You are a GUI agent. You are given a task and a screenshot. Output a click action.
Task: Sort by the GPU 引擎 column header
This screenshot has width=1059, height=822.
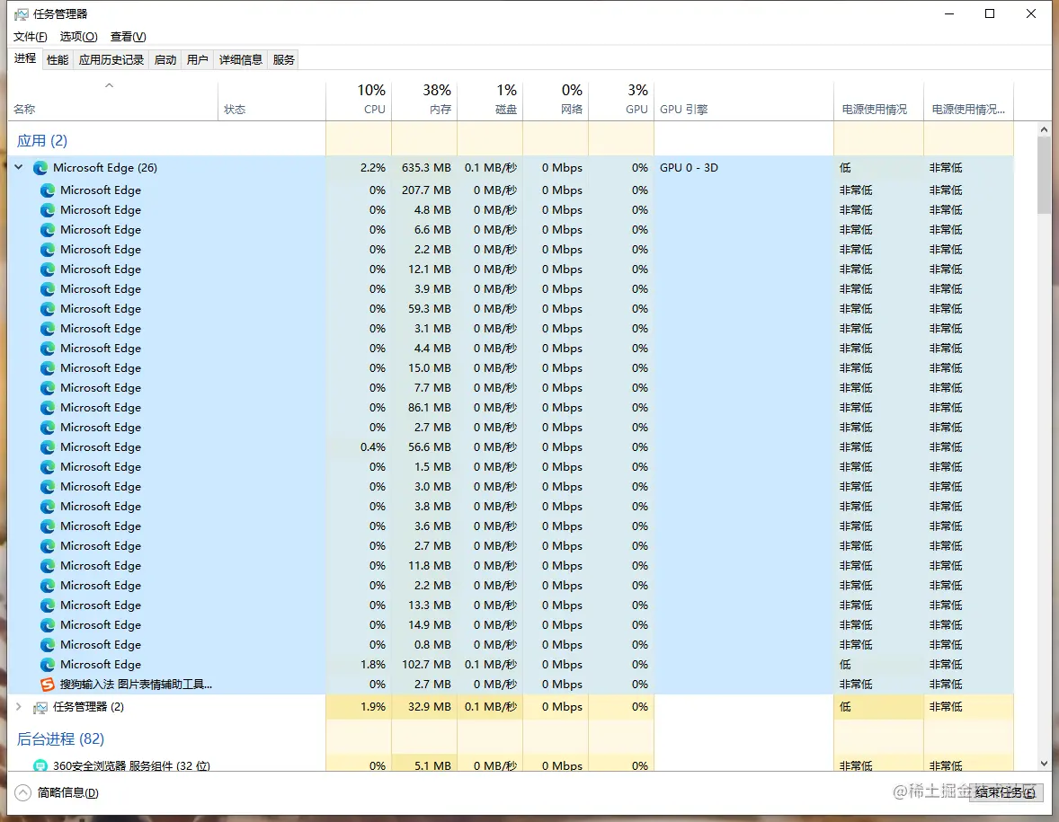point(743,102)
